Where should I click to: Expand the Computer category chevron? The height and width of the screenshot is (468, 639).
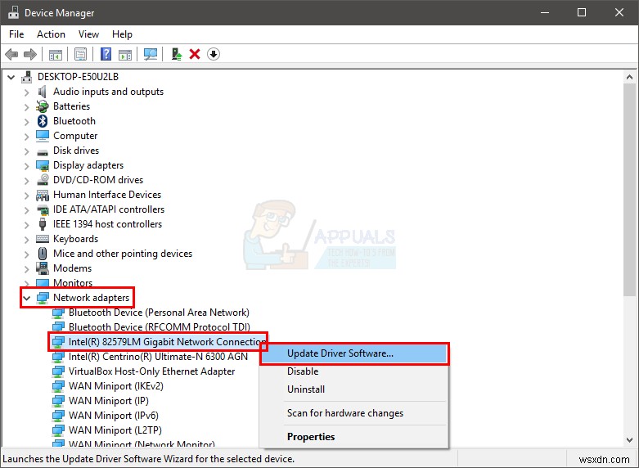(x=26, y=136)
